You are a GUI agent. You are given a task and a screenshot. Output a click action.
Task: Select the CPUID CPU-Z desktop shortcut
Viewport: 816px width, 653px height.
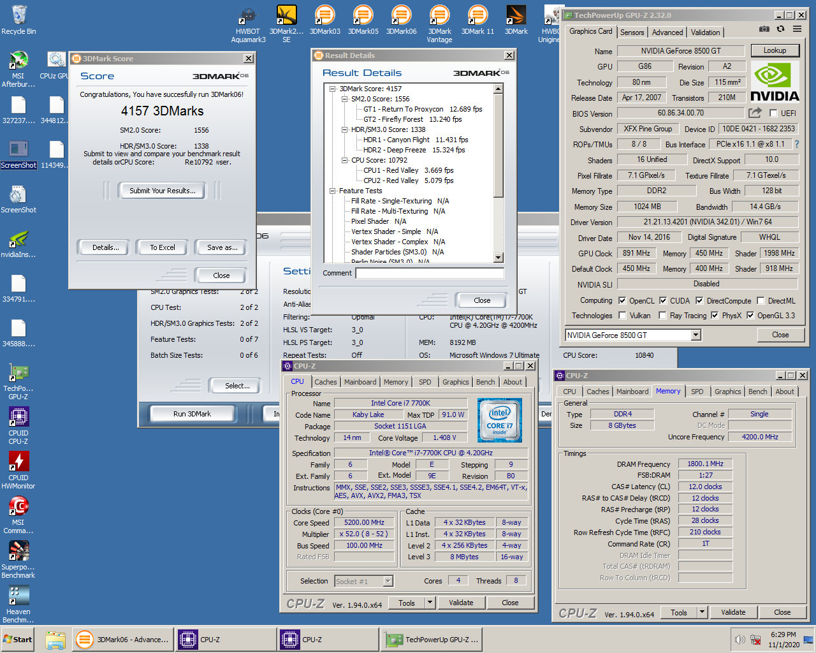click(18, 427)
